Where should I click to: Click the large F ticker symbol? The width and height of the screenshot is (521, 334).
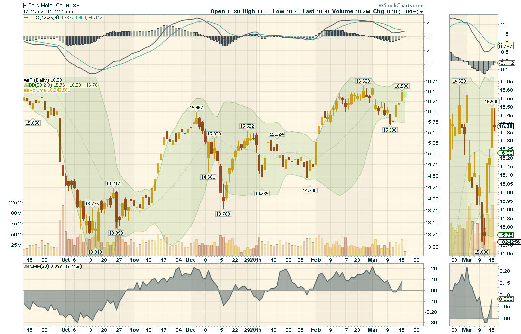pos(25,5)
